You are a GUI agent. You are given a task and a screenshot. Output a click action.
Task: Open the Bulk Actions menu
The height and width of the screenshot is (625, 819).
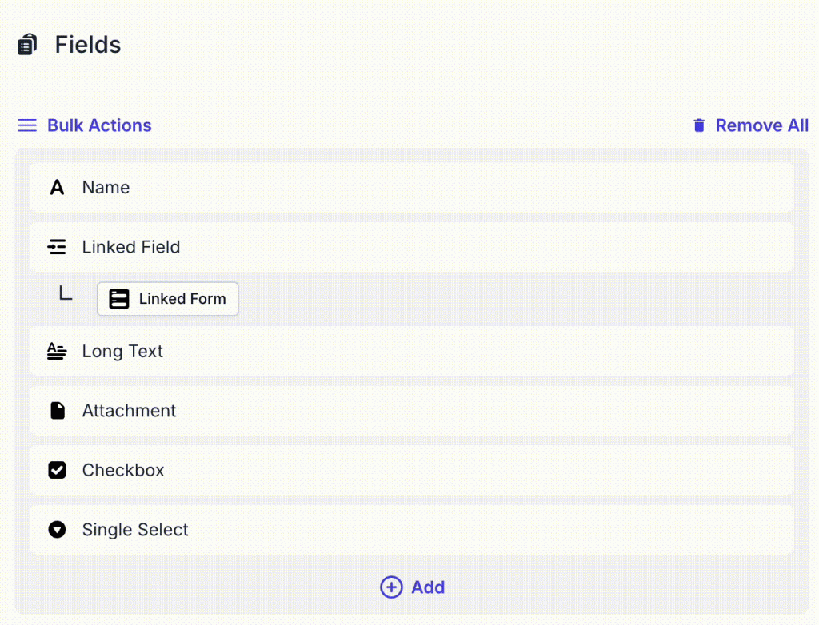pyautogui.click(x=99, y=125)
